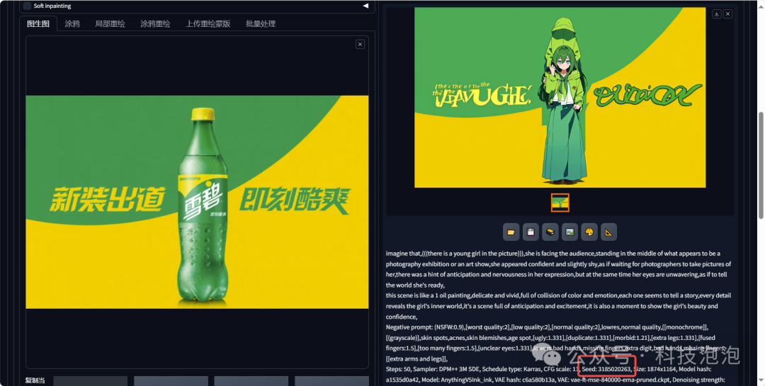Image resolution: width=765 pixels, height=386 pixels.
Task: Send image to extras ruler icon
Action: point(608,232)
